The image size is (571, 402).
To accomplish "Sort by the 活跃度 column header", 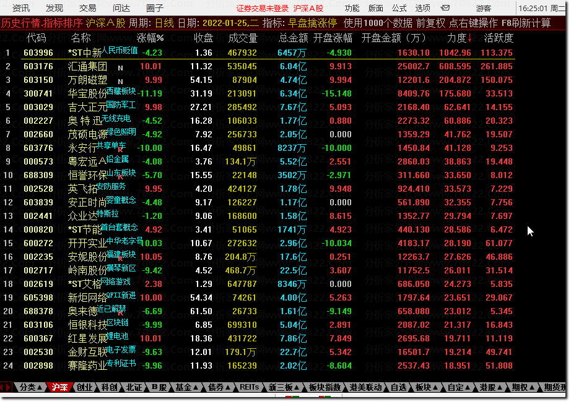I will tap(499, 38).
